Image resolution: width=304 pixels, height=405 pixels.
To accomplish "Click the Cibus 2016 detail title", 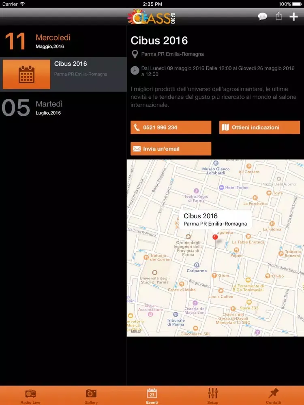I will coord(159,40).
